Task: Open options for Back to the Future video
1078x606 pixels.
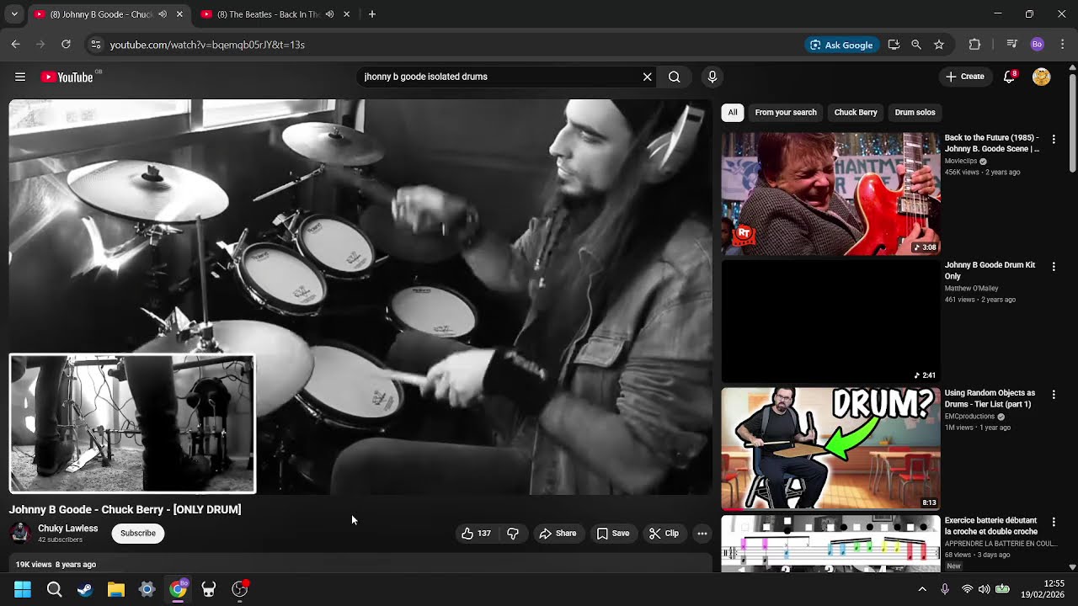Action: (1054, 139)
